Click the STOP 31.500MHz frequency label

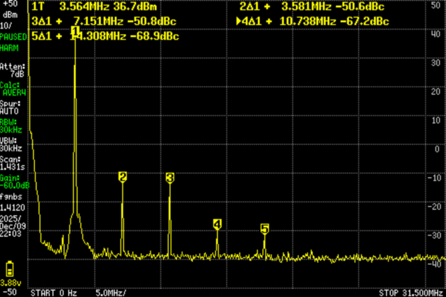tap(411, 291)
